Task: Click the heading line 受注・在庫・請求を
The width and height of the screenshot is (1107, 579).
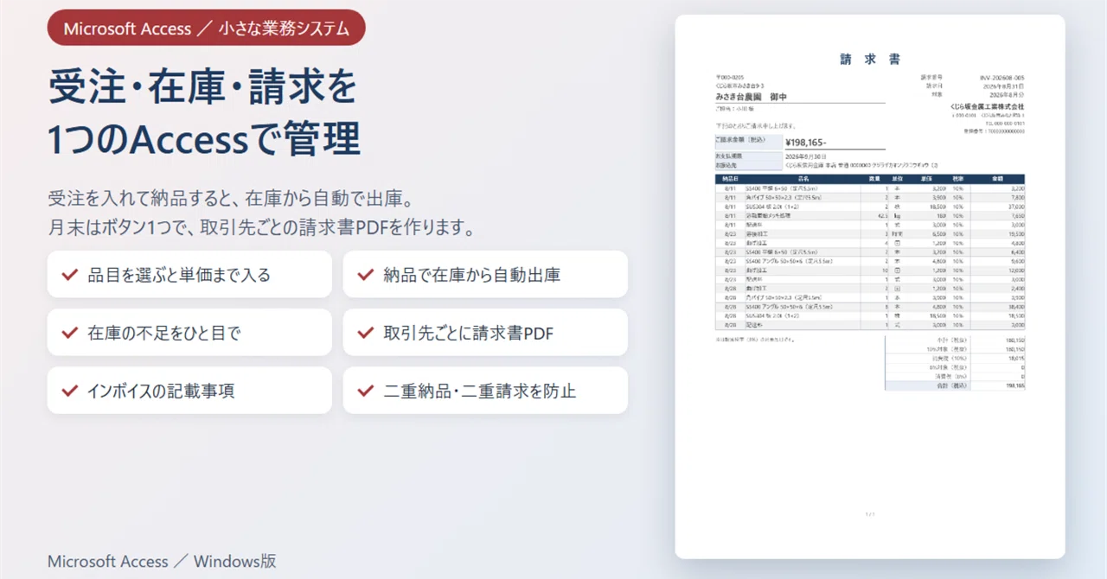Action: point(202,87)
